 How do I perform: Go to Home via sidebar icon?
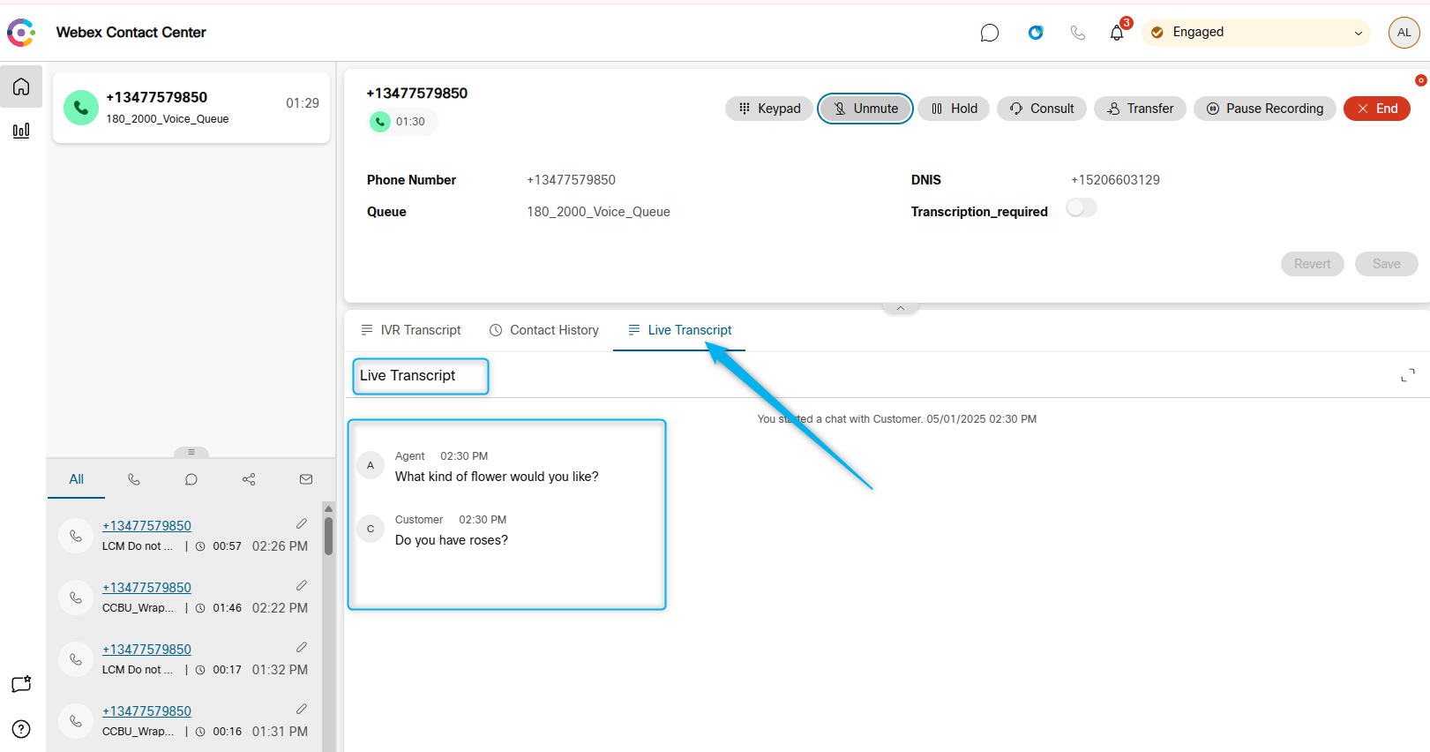(x=21, y=86)
